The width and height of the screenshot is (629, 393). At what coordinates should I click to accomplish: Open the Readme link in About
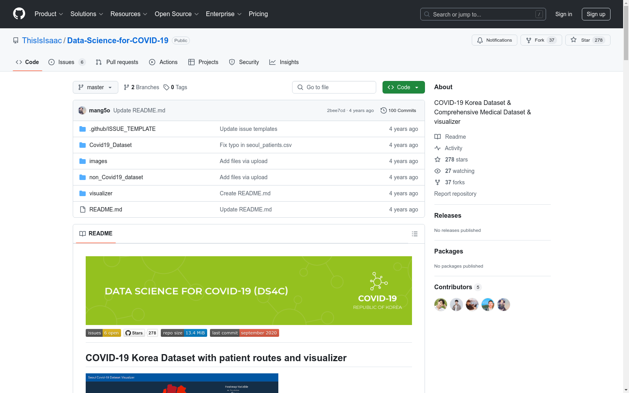[450, 137]
